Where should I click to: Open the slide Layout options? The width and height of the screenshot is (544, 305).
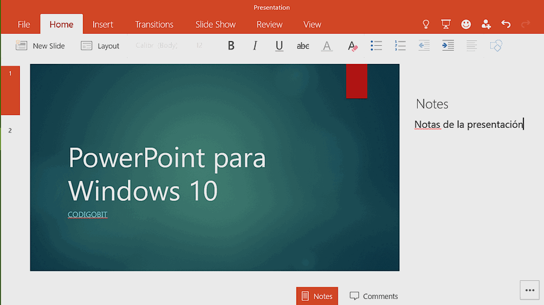pos(100,46)
